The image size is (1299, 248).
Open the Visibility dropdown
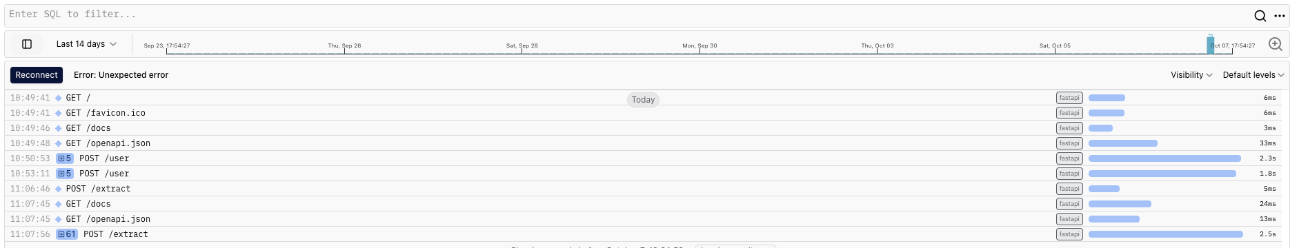click(1191, 75)
